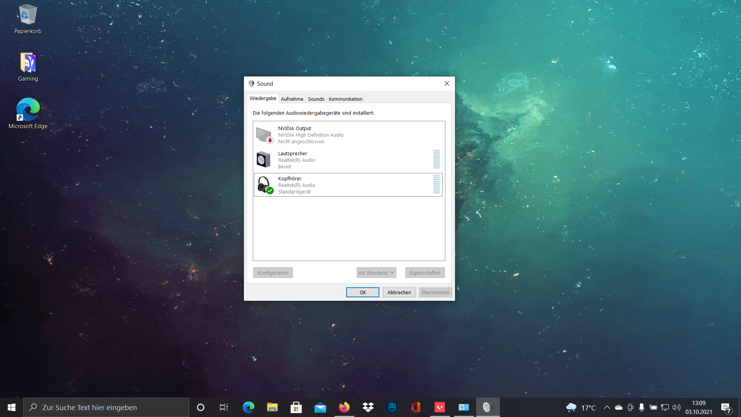
Task: Switch to the Kommunikation tab
Action: pos(345,99)
